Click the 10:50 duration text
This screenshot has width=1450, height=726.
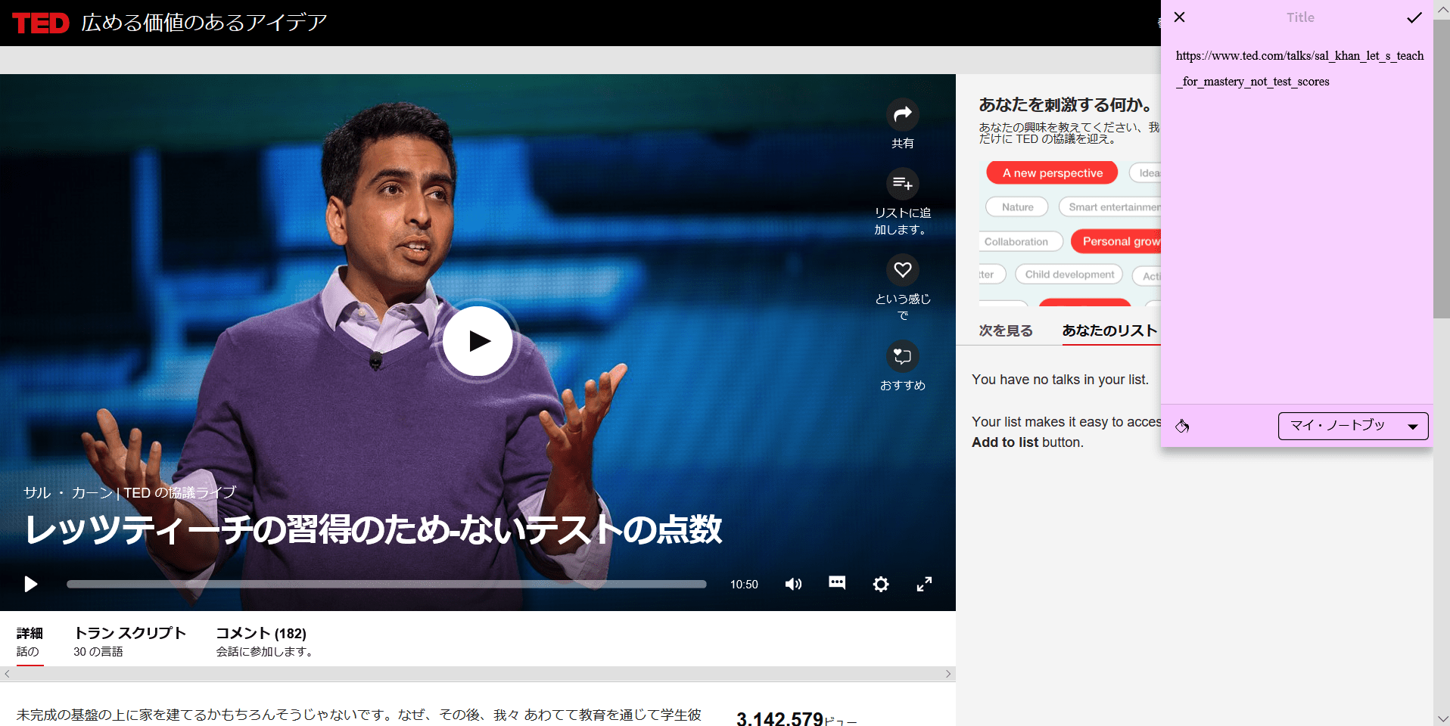pos(744,585)
